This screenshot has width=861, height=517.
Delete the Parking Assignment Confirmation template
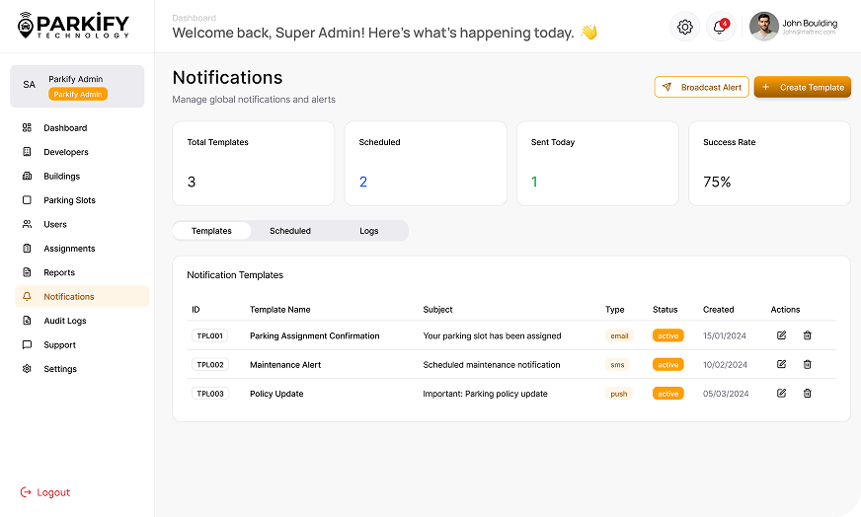(x=807, y=335)
